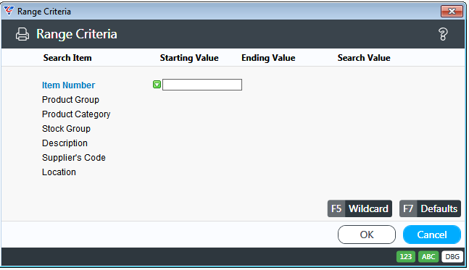Click the OK button
Viewport: 469px width, 270px height.
point(367,235)
